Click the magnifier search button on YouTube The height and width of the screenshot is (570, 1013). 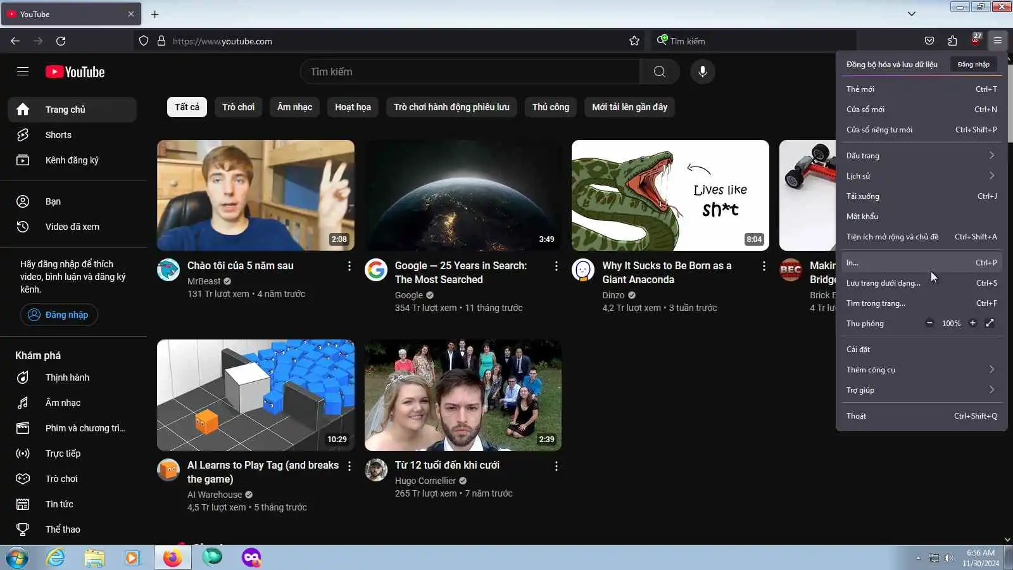(660, 72)
